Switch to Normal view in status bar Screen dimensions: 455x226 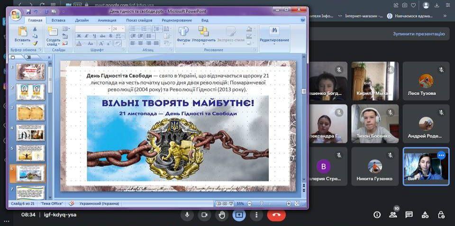click(x=218, y=204)
